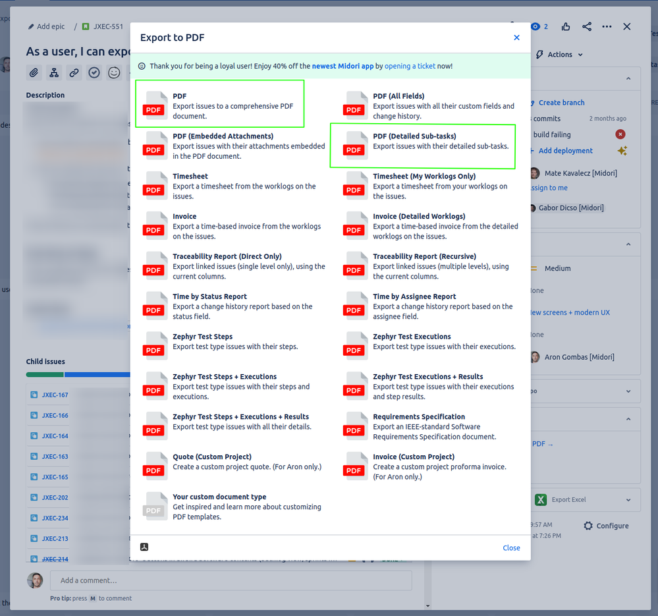Collapse the top details panel chevron
658x616 pixels.
click(x=628, y=78)
